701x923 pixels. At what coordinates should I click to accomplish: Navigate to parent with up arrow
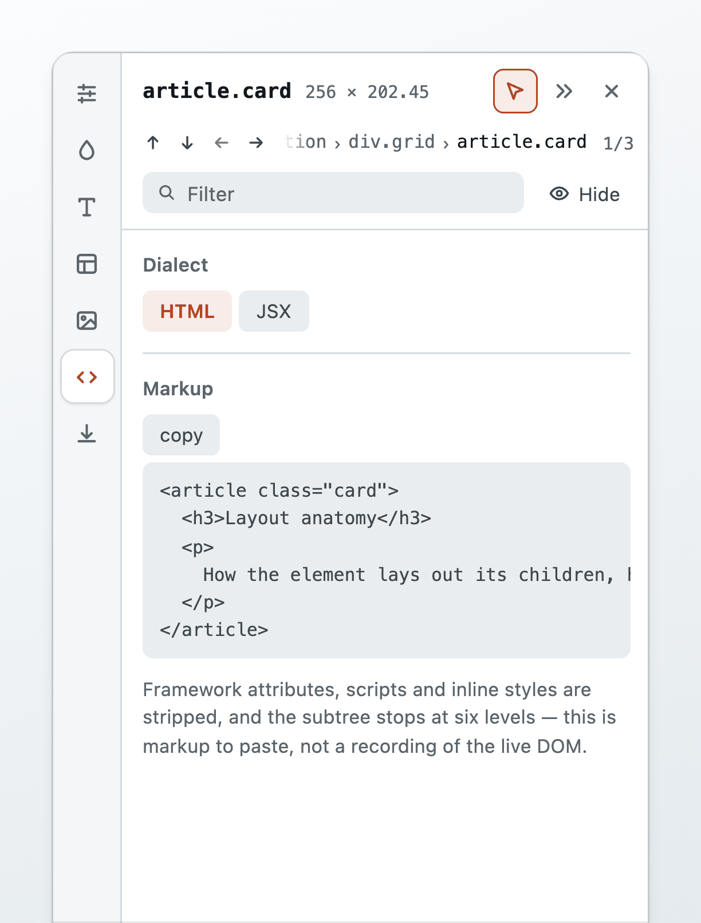(x=153, y=142)
